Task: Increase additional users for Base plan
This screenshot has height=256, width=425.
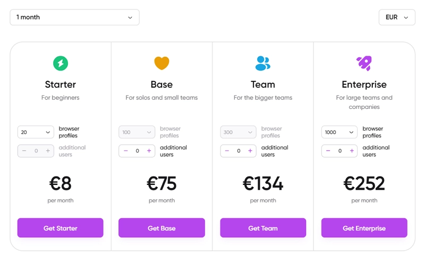Action: coord(149,151)
